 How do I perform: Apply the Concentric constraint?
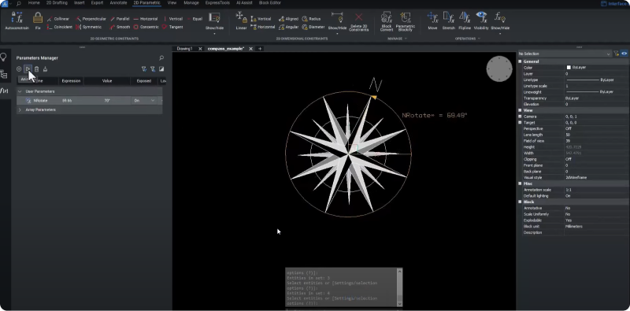(x=146, y=27)
